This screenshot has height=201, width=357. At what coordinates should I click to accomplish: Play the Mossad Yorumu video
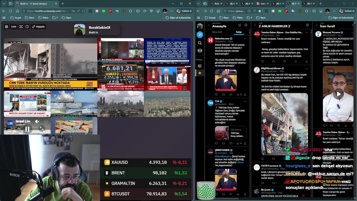[338, 94]
